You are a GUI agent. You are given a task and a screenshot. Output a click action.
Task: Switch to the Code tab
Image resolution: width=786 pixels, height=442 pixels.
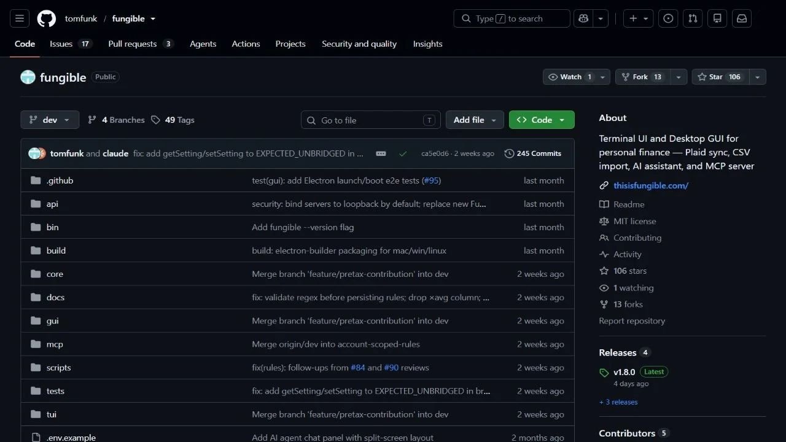click(25, 44)
